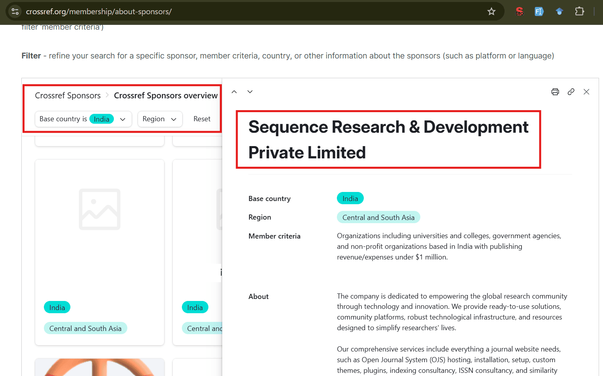The height and width of the screenshot is (376, 603).
Task: Print the Sequence Research sponsor record
Action: click(x=555, y=92)
